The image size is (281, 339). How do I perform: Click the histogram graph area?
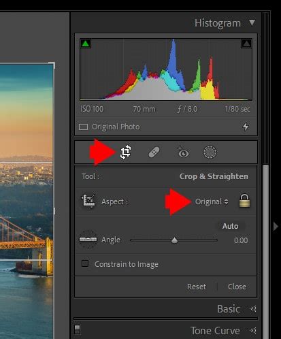tap(166, 69)
